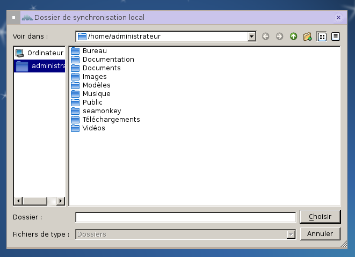Select the Téléchargements folder
355x257 pixels.
tap(105, 120)
